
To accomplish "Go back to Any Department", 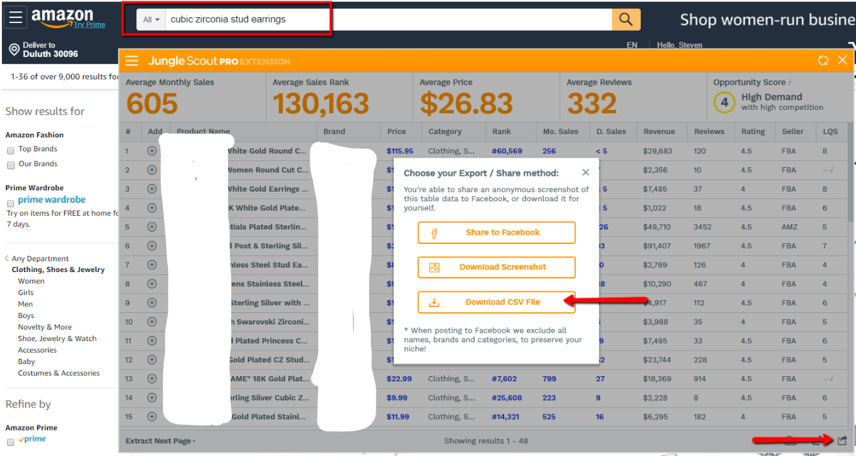I will point(40,259).
